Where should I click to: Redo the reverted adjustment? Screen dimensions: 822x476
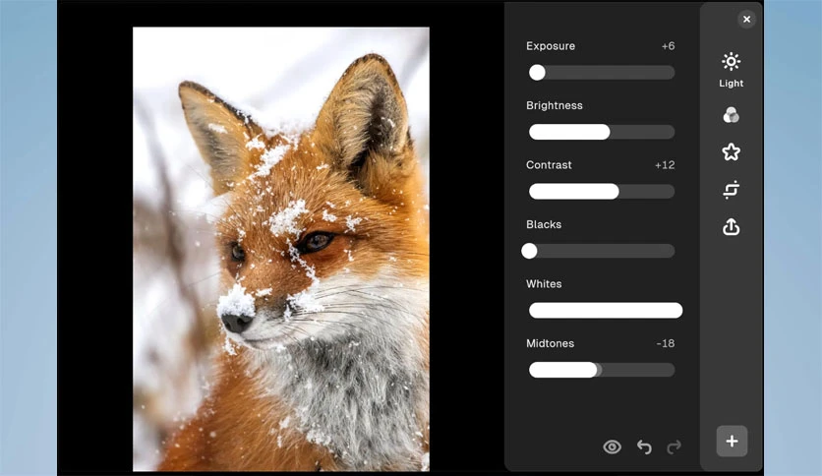click(674, 446)
